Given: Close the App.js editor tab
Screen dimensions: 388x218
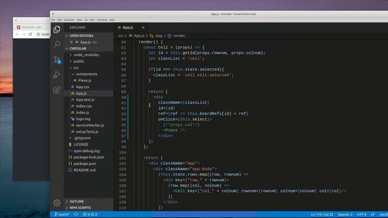Looking at the screenshot, I should (x=143, y=27).
